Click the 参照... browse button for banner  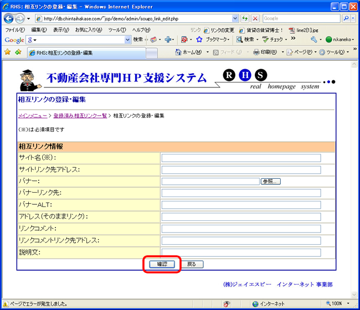tap(271, 181)
